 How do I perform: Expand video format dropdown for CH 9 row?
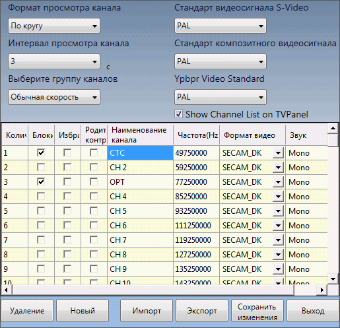(278, 269)
